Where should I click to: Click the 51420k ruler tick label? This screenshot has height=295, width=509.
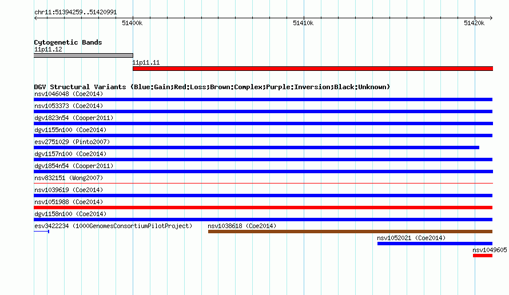point(474,23)
